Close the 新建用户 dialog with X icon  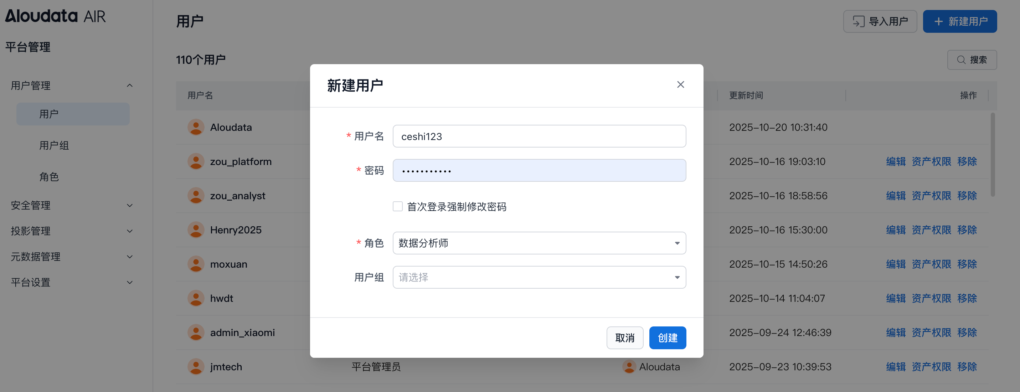point(680,84)
